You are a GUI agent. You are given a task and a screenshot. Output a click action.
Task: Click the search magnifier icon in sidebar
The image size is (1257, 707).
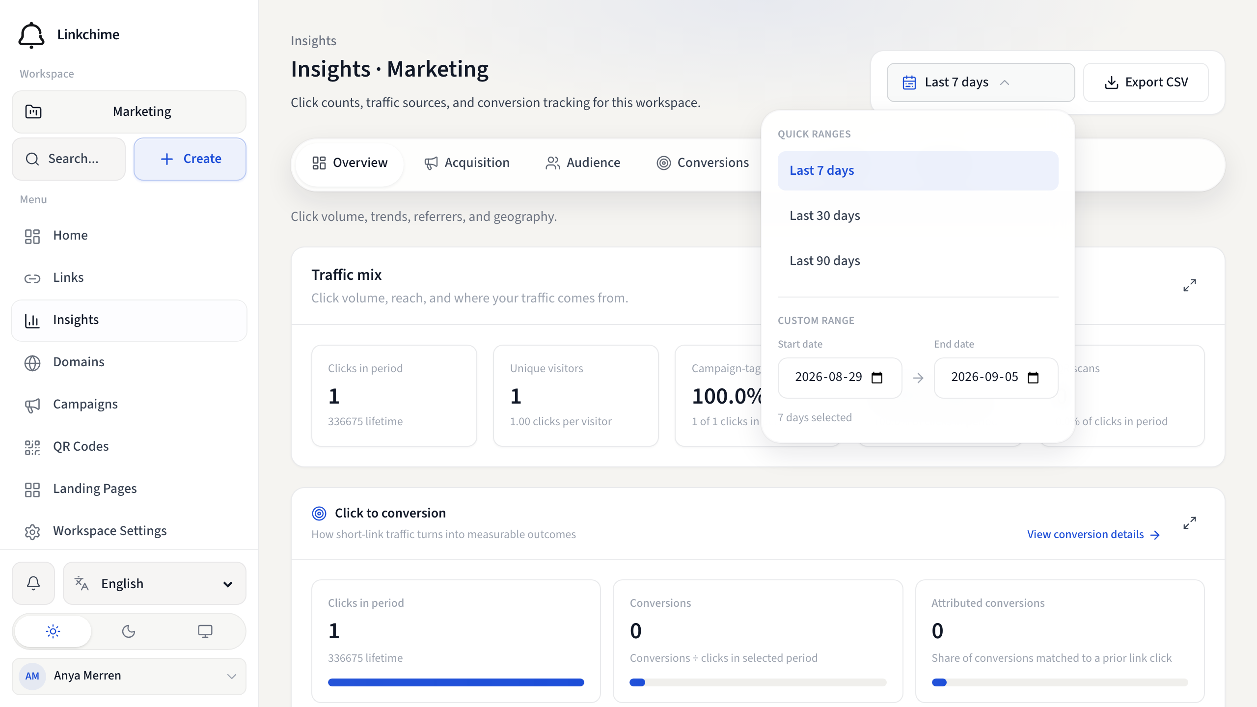[x=32, y=159]
